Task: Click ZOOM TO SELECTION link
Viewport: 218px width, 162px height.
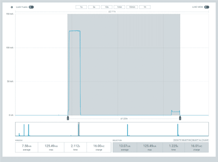Action: click(x=182, y=140)
